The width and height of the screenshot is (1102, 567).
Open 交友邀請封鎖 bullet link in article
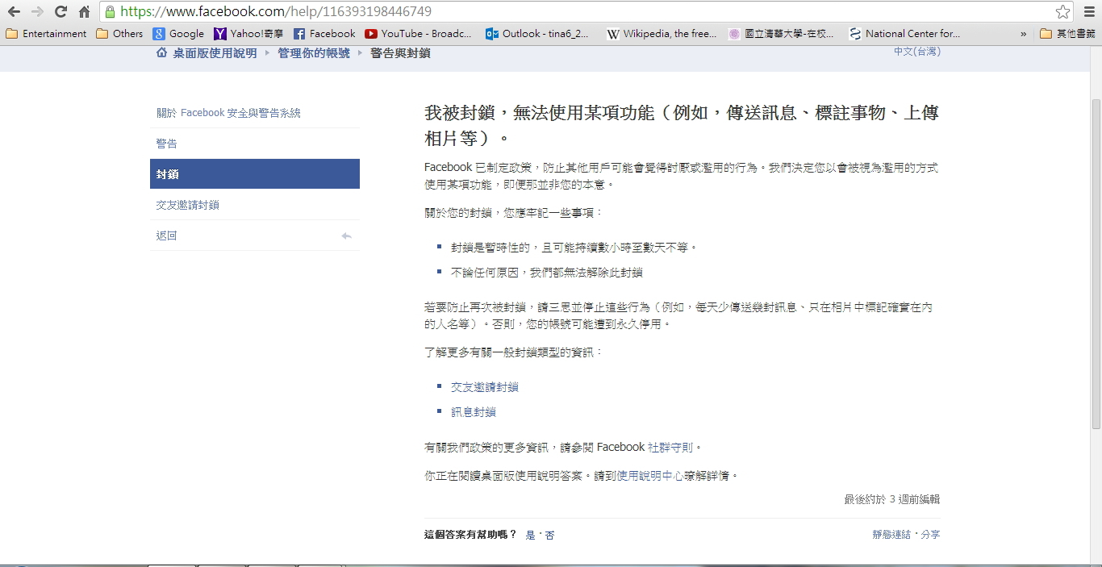484,387
